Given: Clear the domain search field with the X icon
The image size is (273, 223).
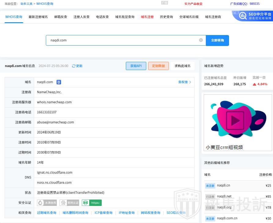Looking at the screenshot, I should 201,40.
